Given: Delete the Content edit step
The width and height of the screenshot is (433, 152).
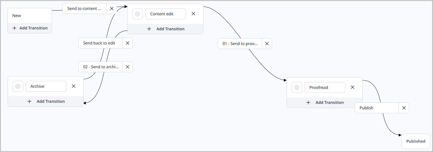Looking at the screenshot, I should tap(193, 14).
